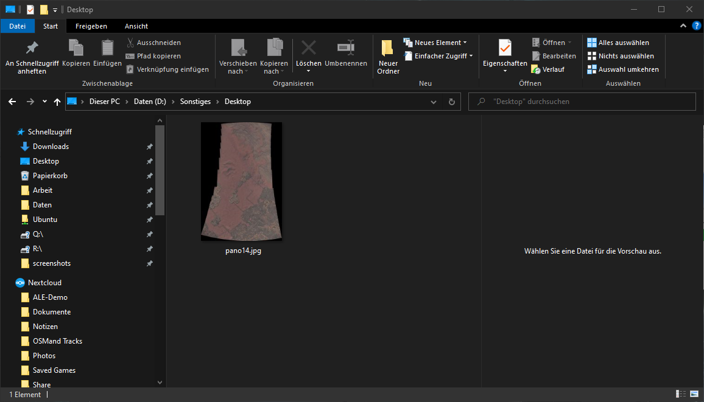Open the Ansicht ribbon tab

point(136,26)
